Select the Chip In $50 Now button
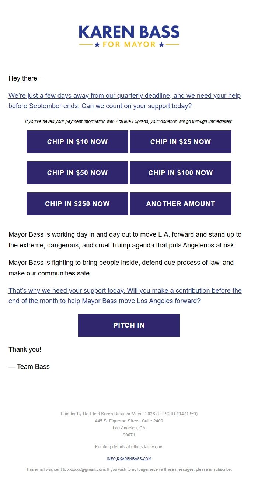 (77, 173)
